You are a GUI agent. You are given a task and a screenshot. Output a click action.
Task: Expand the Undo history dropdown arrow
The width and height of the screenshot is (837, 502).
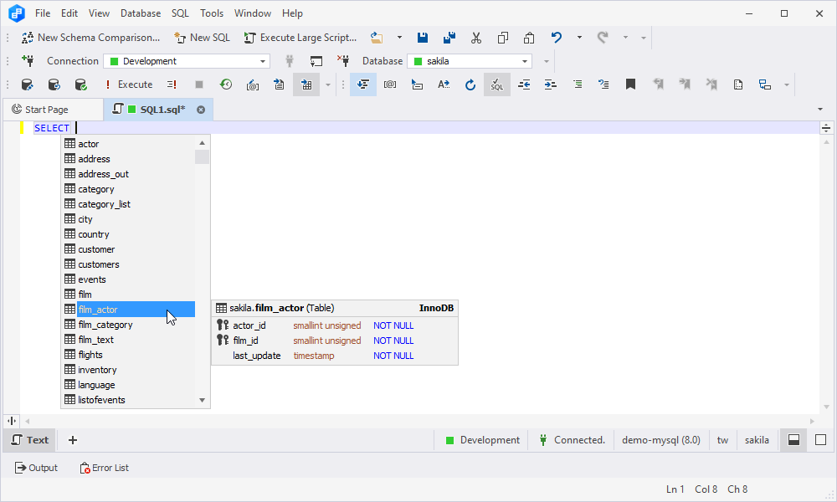[x=579, y=38]
